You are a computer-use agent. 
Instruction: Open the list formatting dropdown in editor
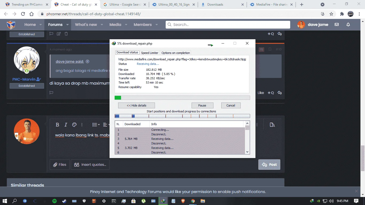pos(96,125)
